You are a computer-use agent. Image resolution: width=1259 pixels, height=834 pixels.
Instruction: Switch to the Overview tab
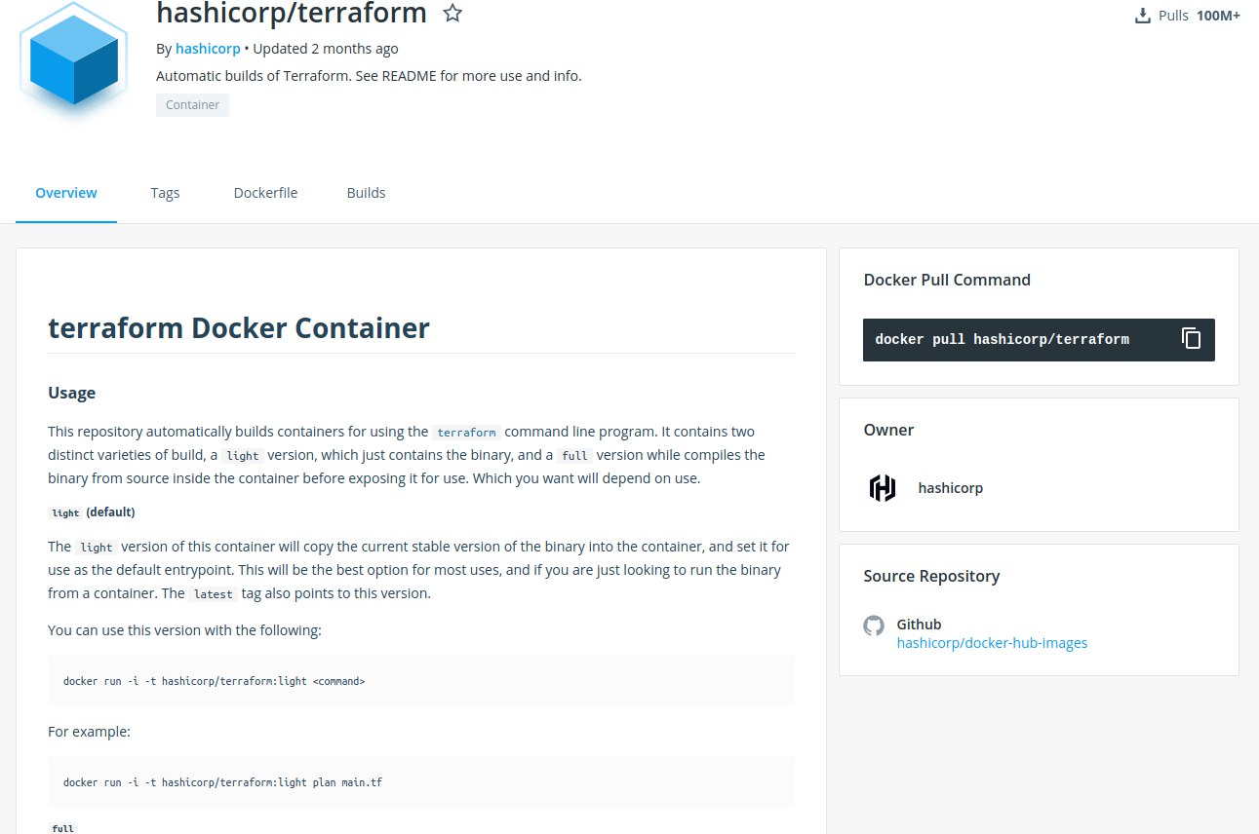pyautogui.click(x=66, y=193)
